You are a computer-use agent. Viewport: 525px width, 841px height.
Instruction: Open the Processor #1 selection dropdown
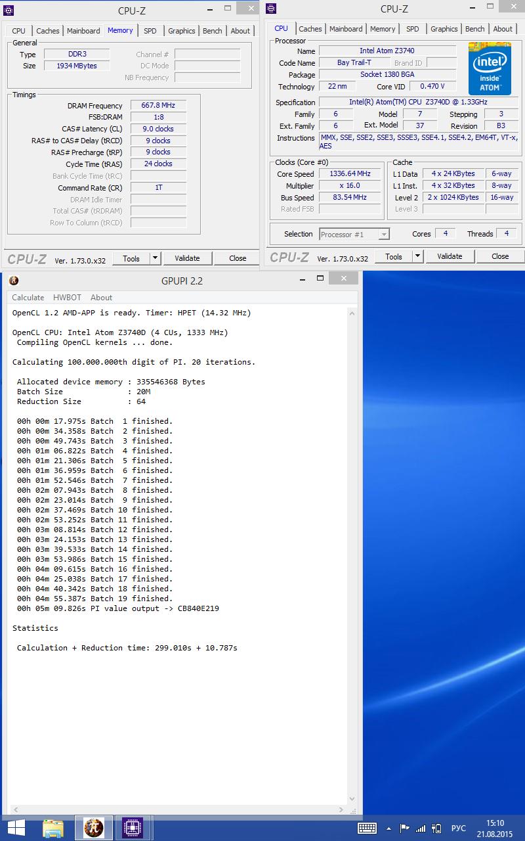[x=354, y=234]
